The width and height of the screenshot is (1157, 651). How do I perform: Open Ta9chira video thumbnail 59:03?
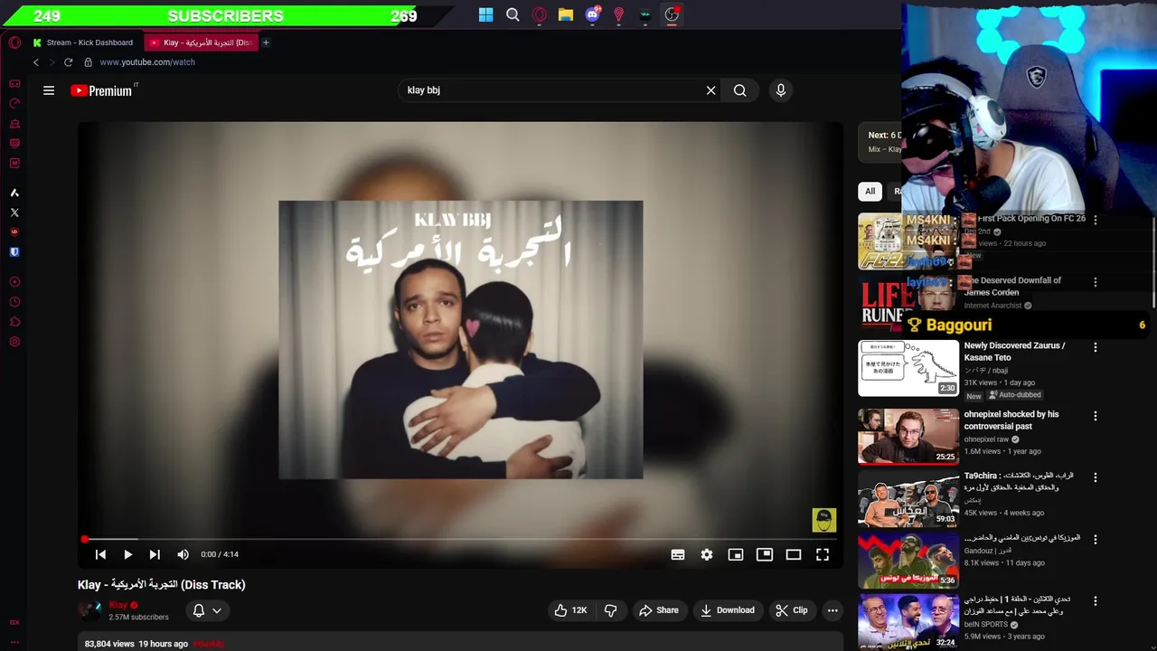[x=908, y=498]
